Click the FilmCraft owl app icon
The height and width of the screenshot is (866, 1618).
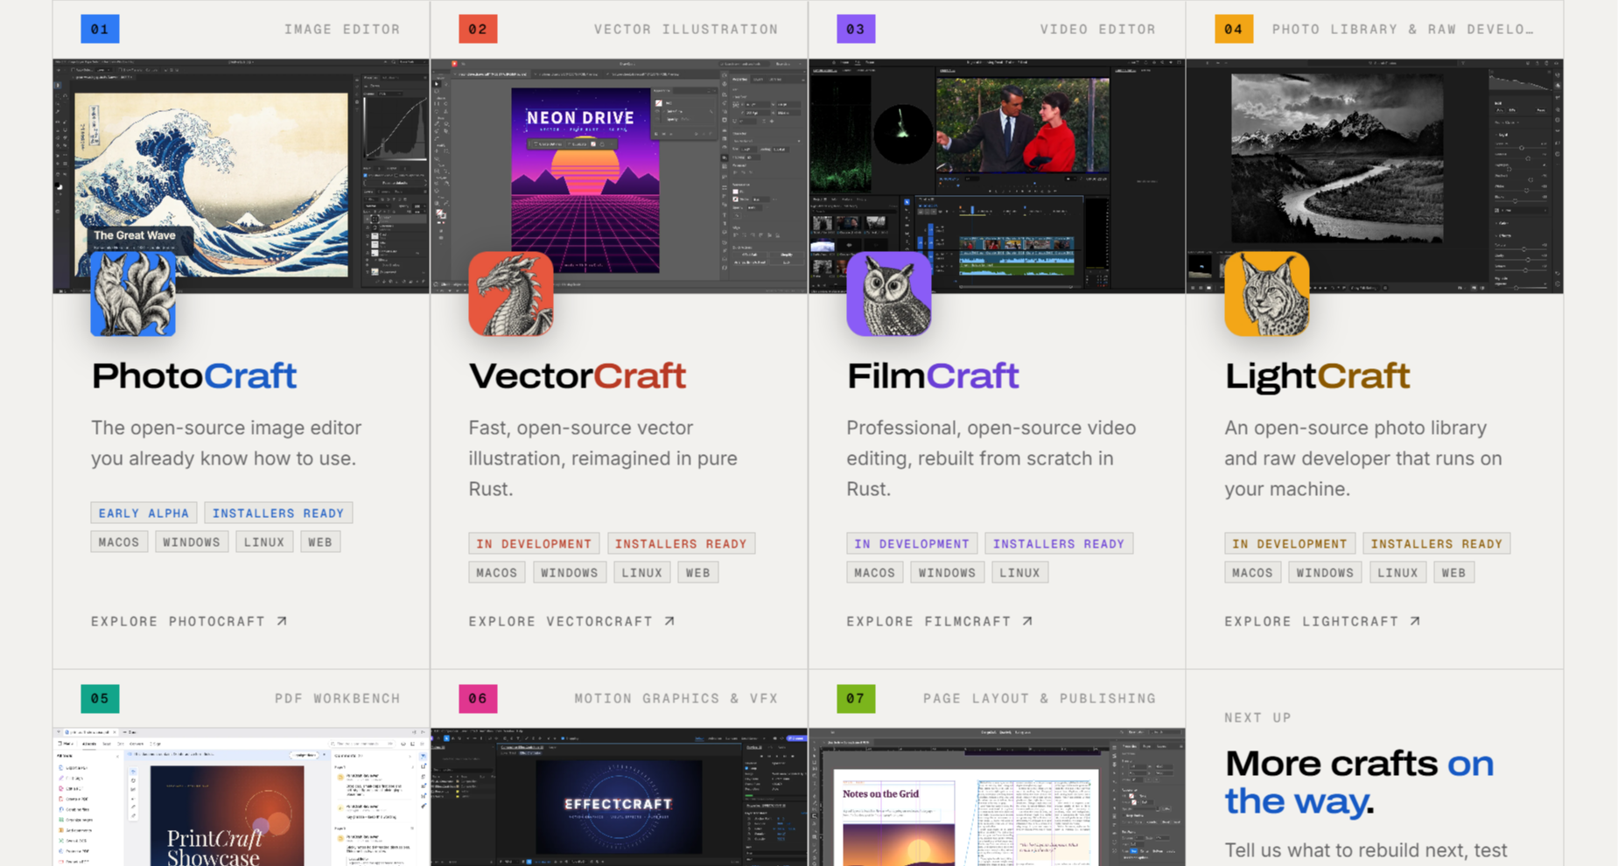(889, 294)
